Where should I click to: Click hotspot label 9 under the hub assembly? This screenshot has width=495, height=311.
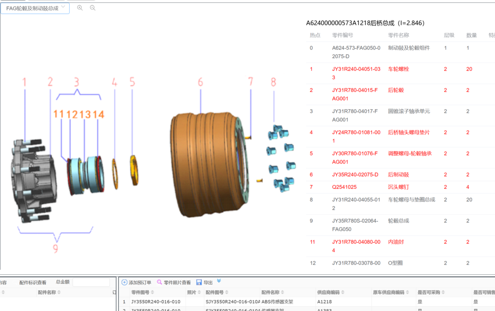point(55,248)
